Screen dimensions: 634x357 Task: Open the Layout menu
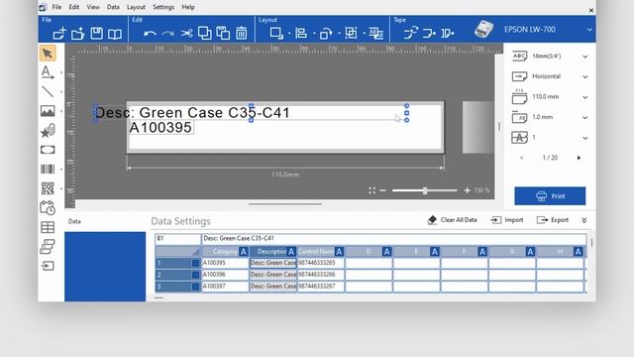click(136, 7)
